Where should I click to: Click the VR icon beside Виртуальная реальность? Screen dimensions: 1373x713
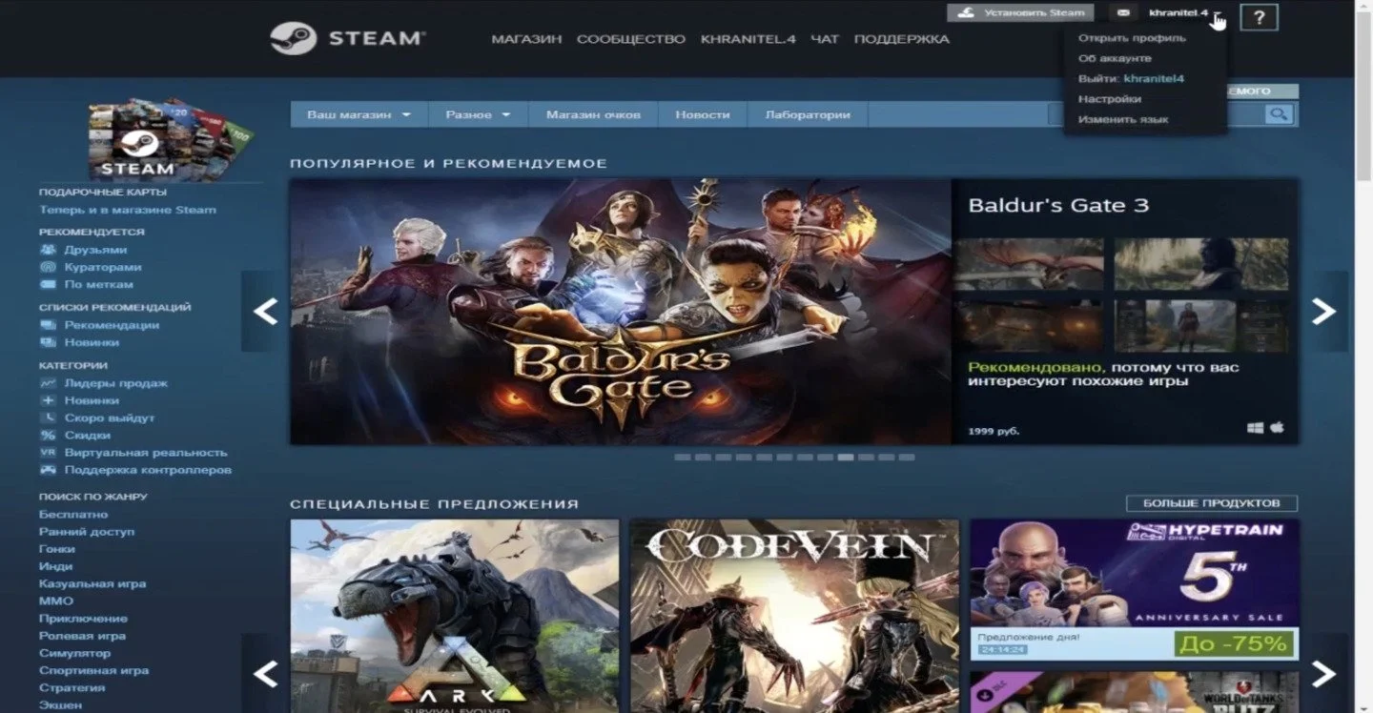[48, 452]
